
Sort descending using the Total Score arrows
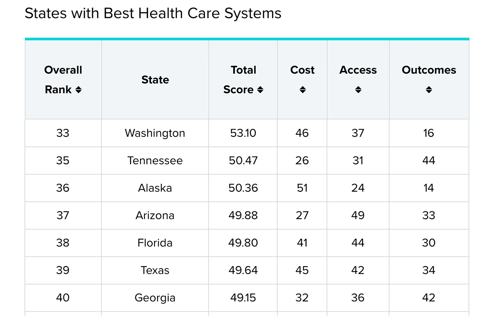click(x=261, y=90)
